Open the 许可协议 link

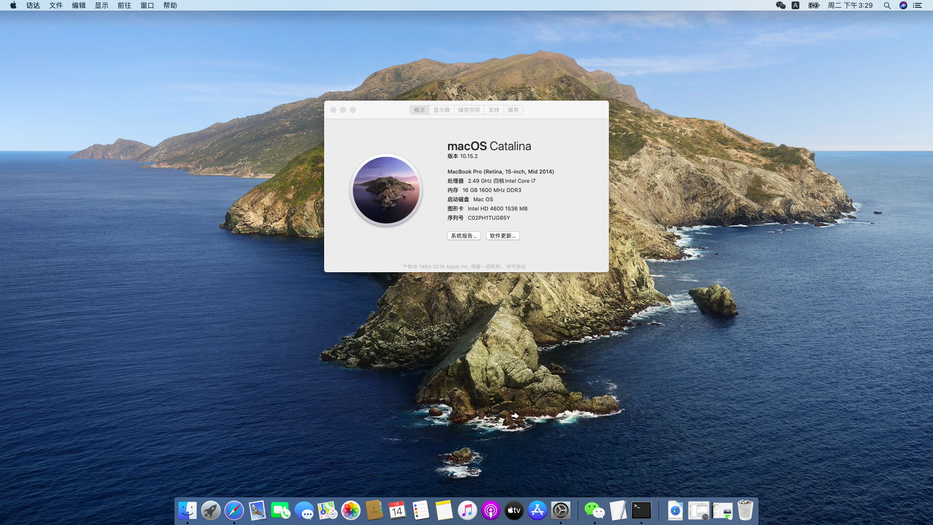coord(516,266)
